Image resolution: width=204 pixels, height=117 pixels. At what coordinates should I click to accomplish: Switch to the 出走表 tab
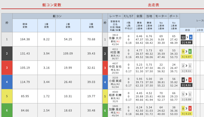pos(154,5)
